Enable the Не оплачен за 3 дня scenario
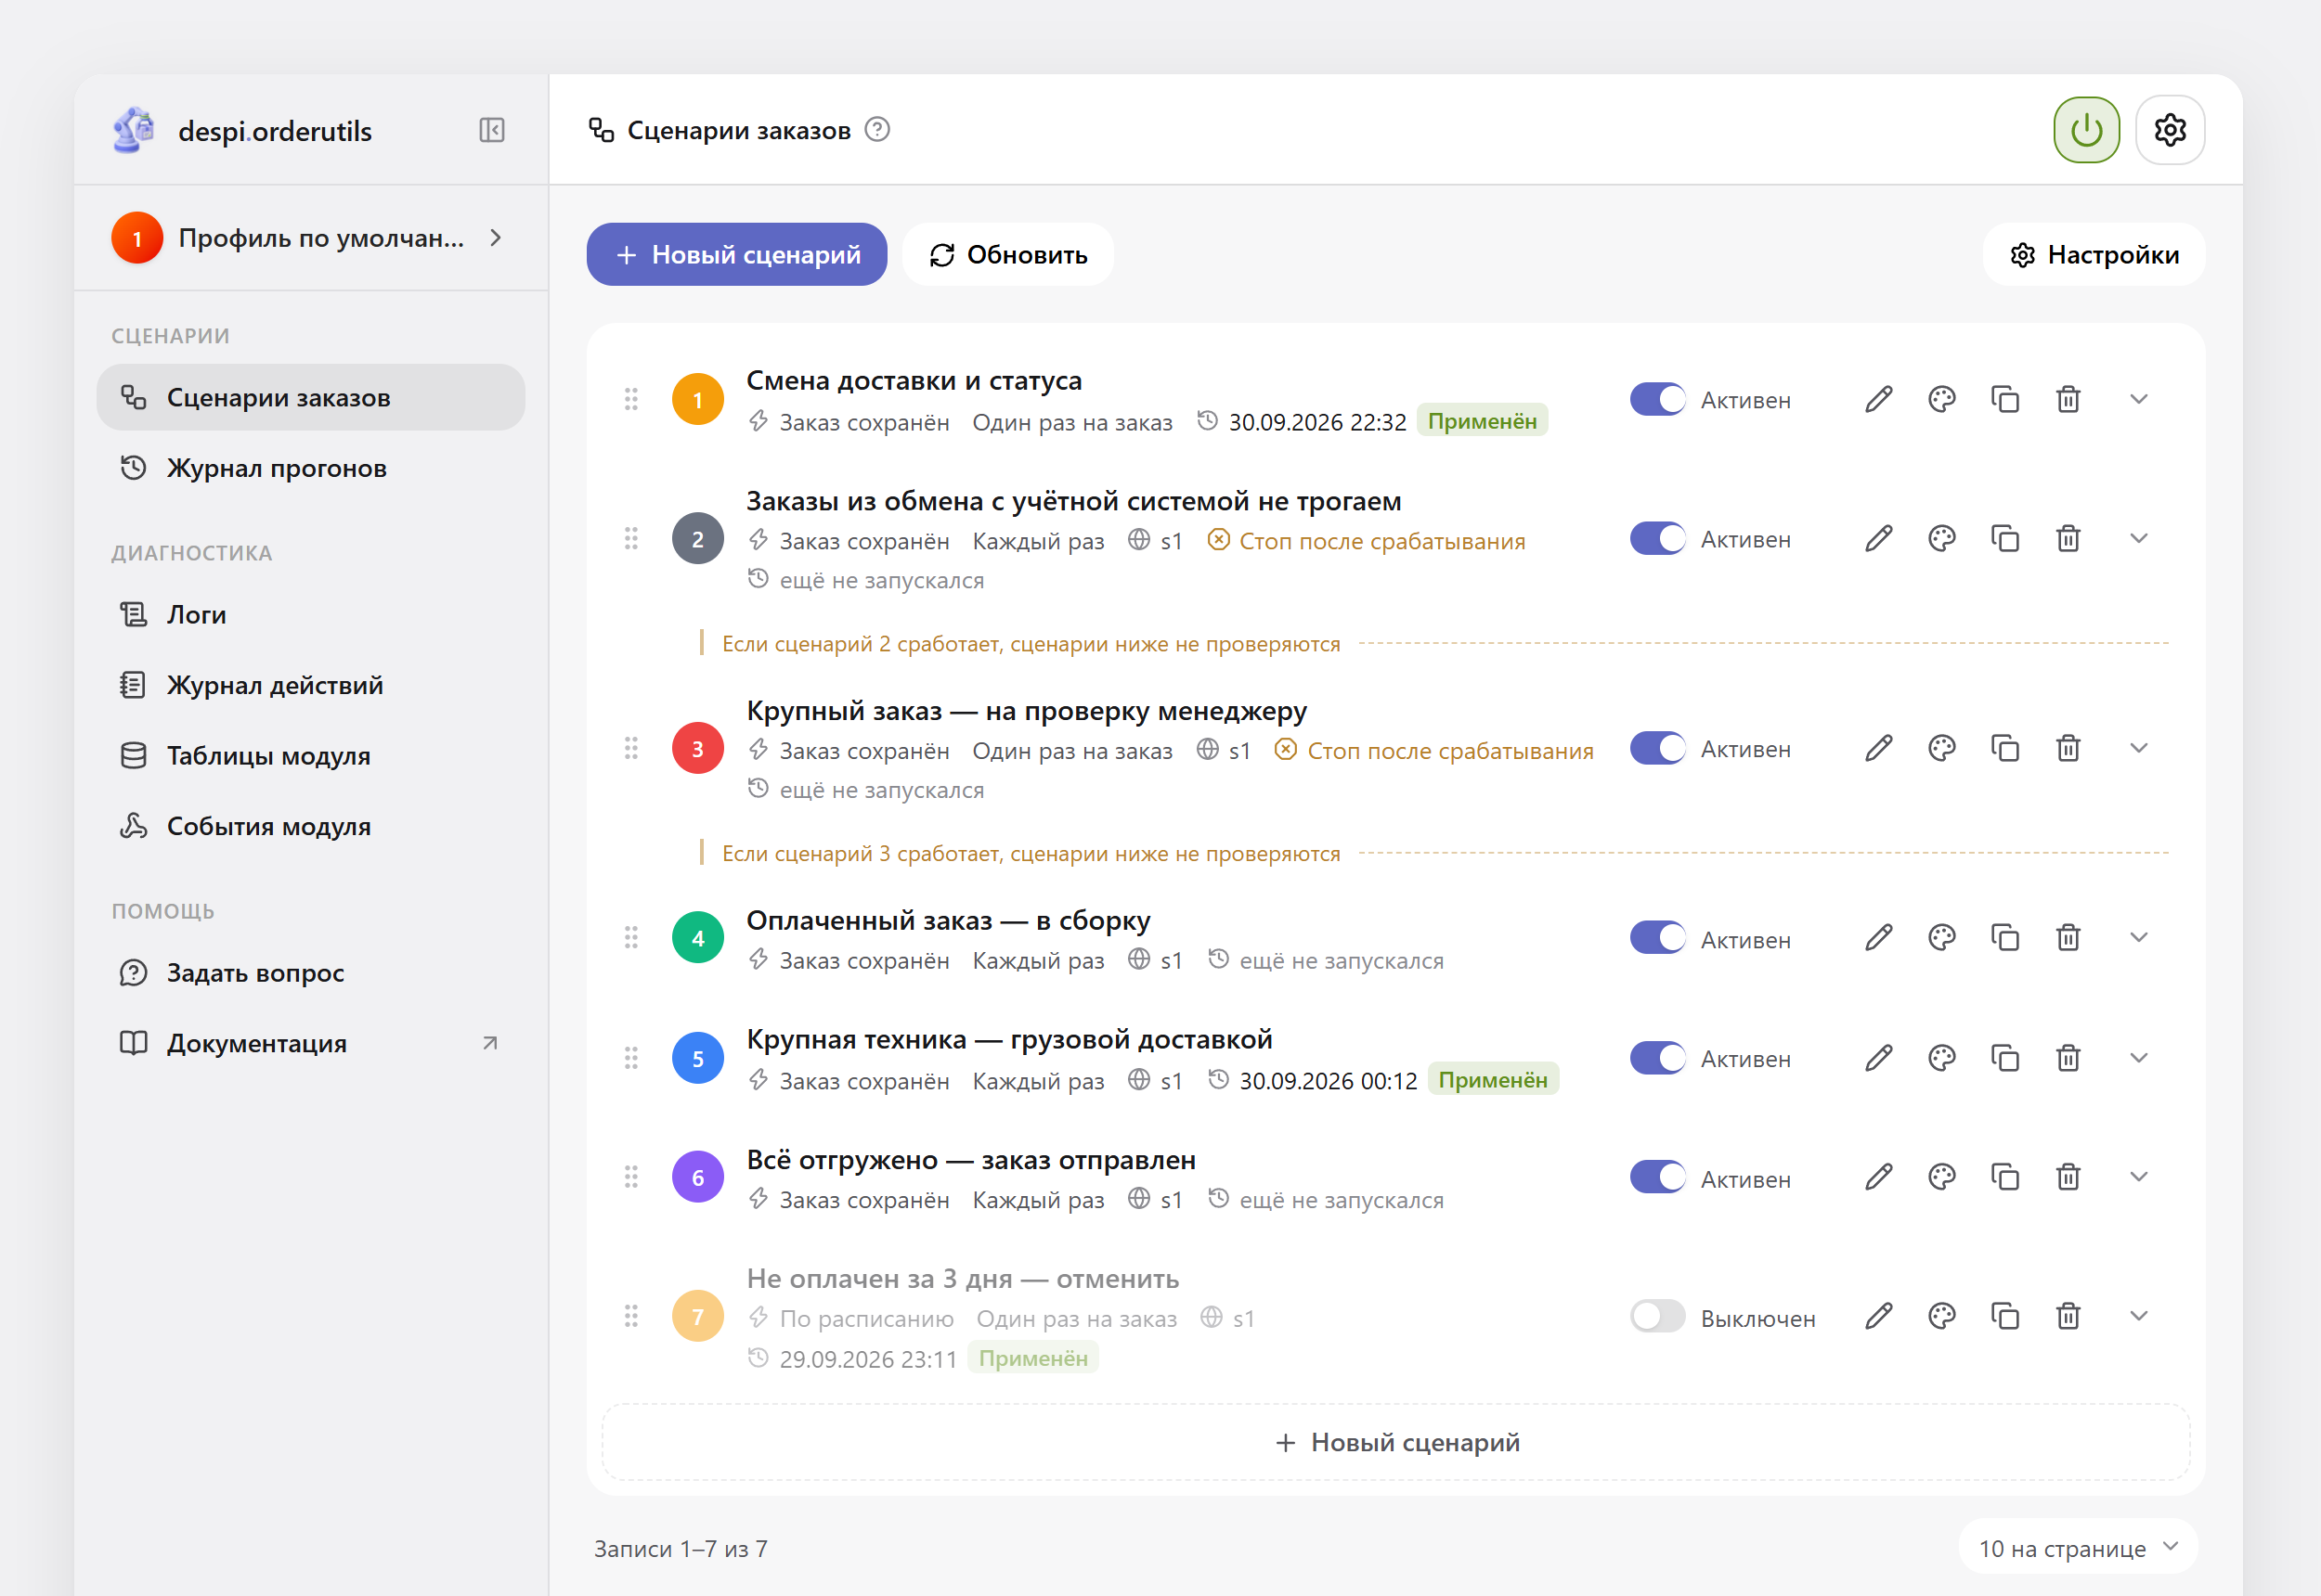2321x1596 pixels. pos(1658,1316)
